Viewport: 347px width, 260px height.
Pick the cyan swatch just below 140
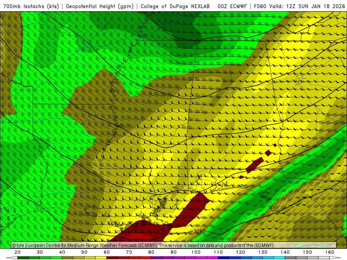[x=279, y=258]
